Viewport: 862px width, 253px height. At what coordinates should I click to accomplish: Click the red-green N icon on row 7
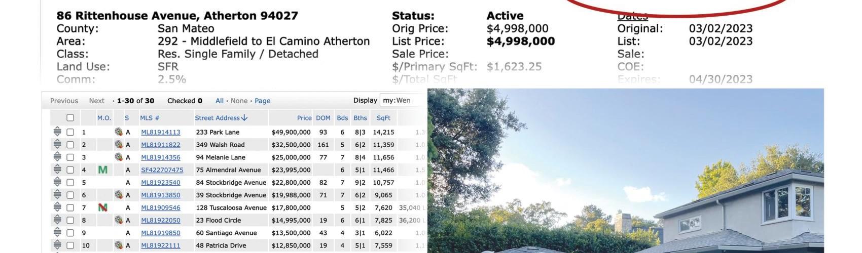coord(103,207)
